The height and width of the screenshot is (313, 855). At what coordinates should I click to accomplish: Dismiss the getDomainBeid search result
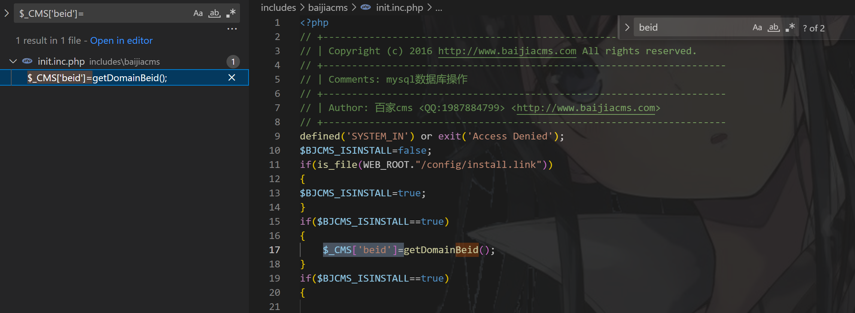point(232,77)
